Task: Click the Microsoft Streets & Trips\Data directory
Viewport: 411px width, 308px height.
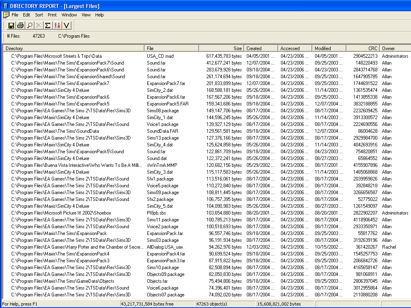Action: [x=56, y=56]
